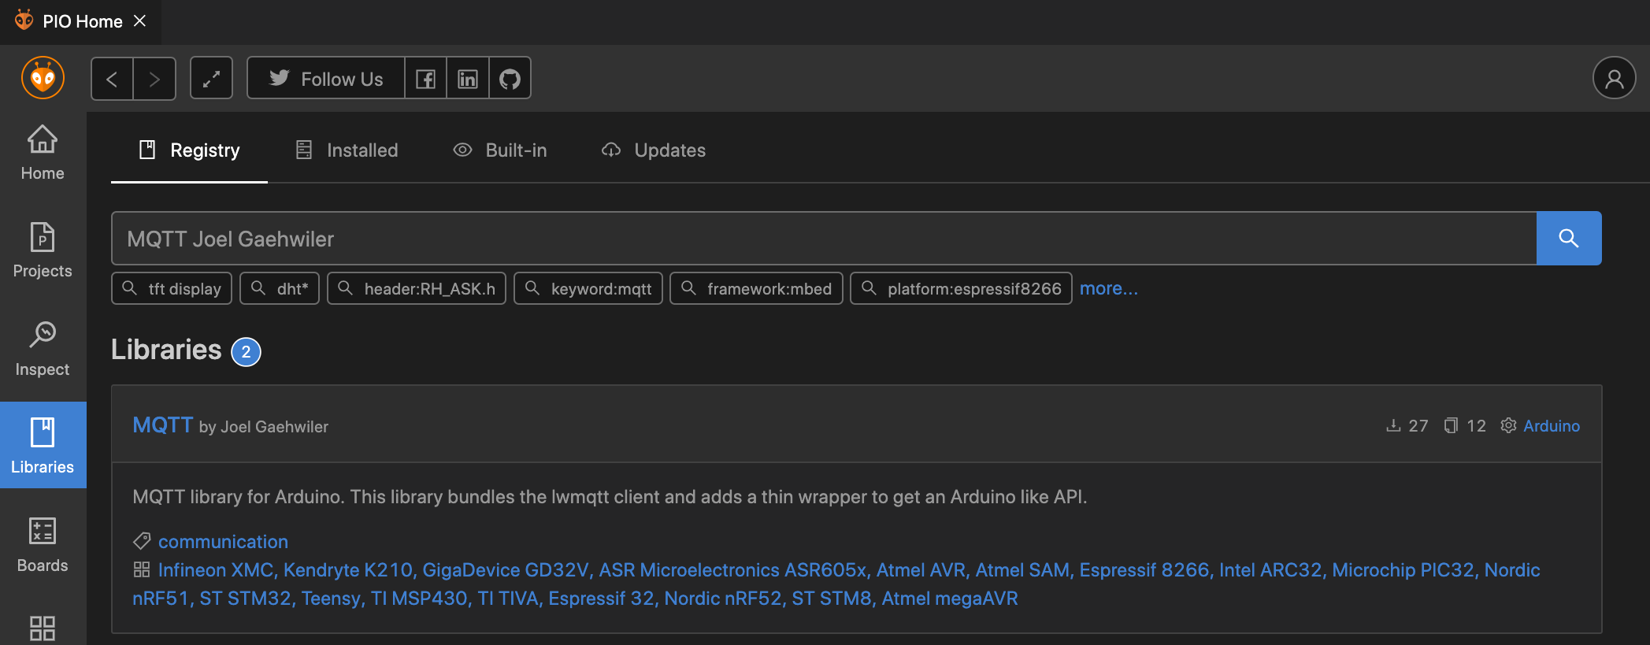Go back with the left arrow button
Image resolution: width=1650 pixels, height=645 pixels.
coord(112,79)
